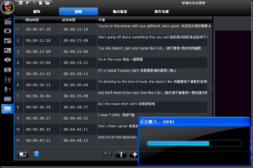The image size is (253, 168).
Task: Open the Audio Mixing Room in the sidebar
Action: coord(7,79)
